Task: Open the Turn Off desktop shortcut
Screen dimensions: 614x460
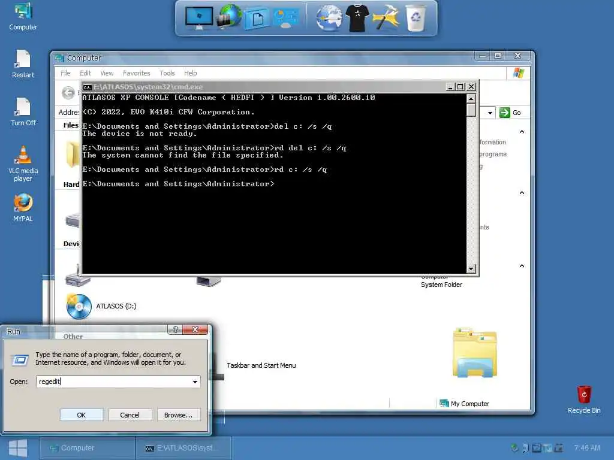Action: pyautogui.click(x=23, y=112)
